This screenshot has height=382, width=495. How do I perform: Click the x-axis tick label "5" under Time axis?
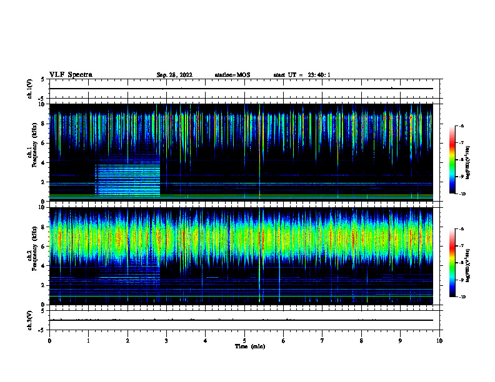244,341
